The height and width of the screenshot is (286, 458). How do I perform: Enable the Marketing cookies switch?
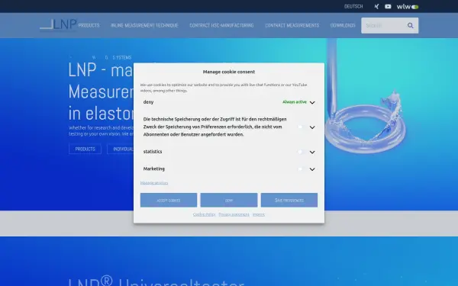[302, 169]
